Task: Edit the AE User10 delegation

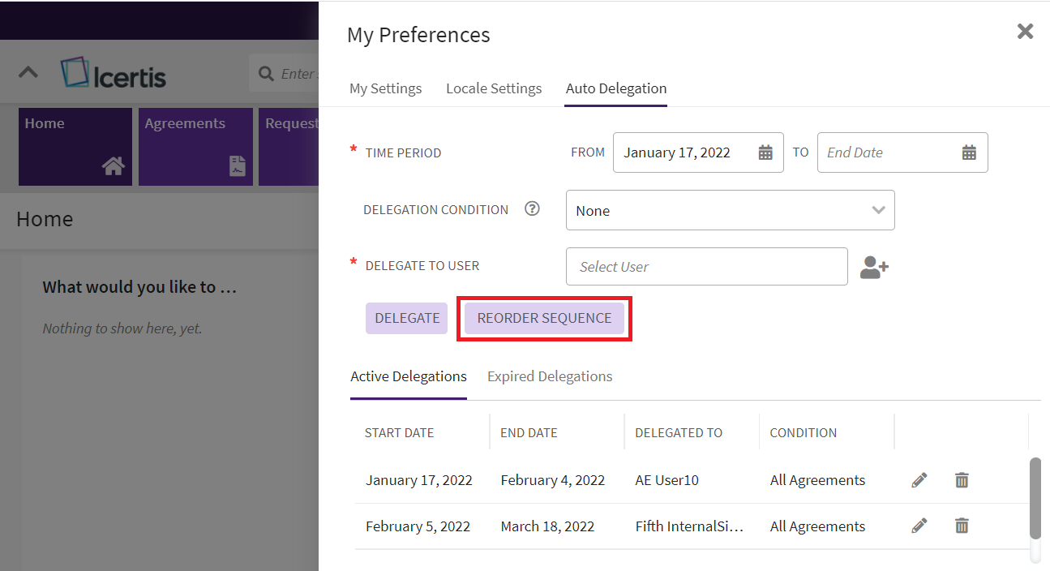Action: tap(919, 480)
